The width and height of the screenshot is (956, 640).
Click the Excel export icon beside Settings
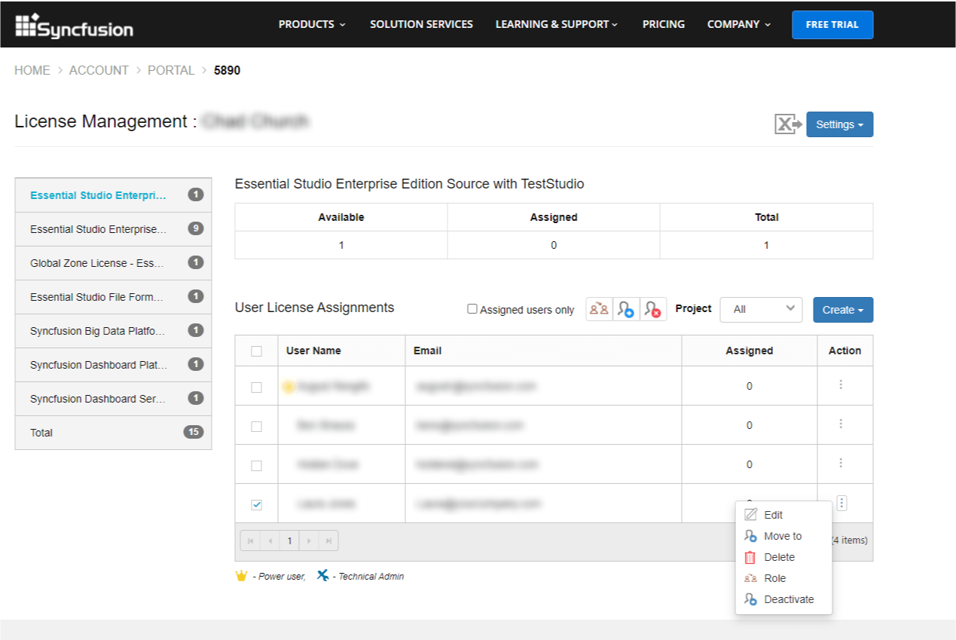tap(788, 124)
